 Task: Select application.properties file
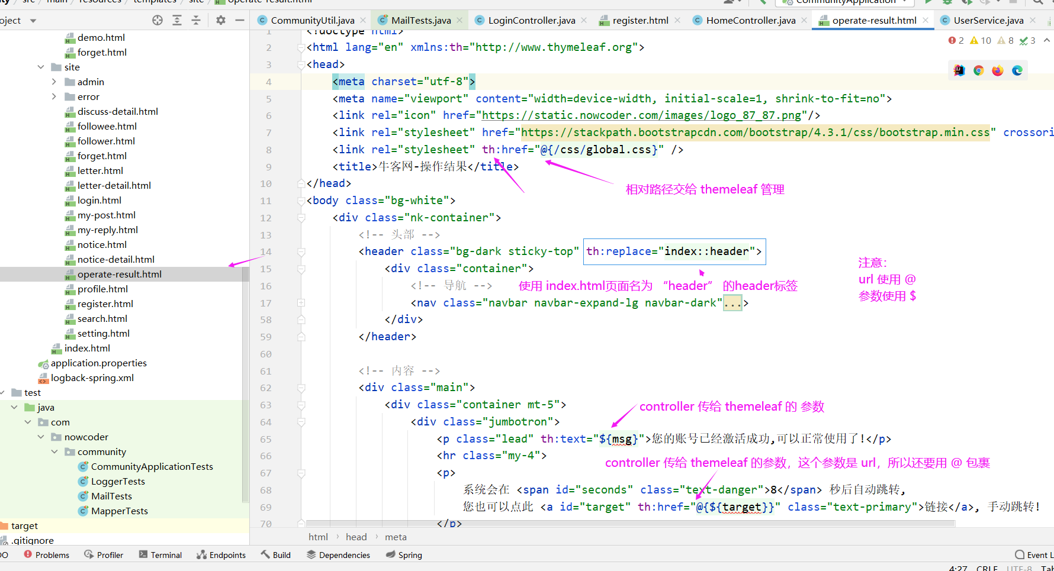tap(98, 363)
